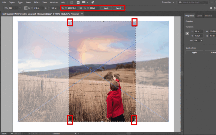Click the Y value field in control bar
216x135 pixels.
click(x=55, y=8)
